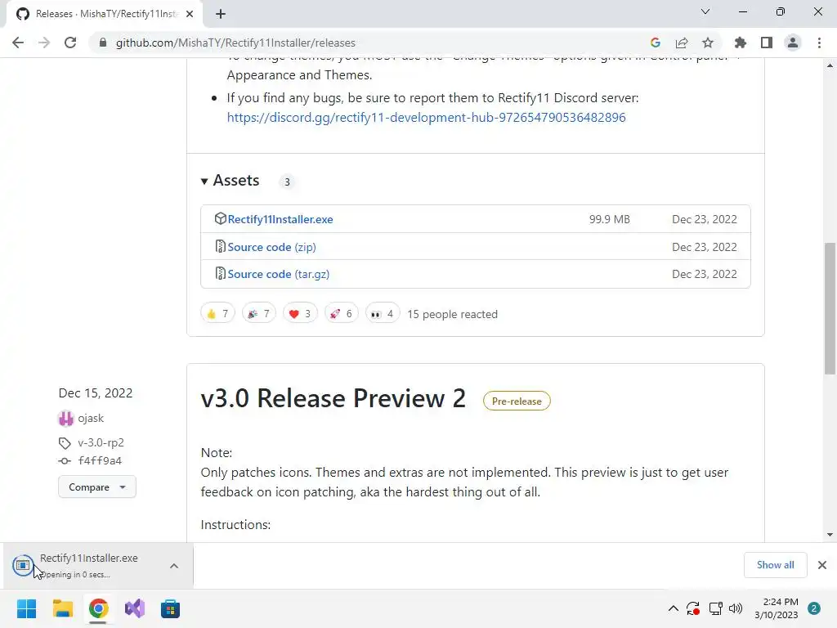Viewport: 837px width, 628px height.
Task: Open notification center badge 2
Action: click(813, 608)
